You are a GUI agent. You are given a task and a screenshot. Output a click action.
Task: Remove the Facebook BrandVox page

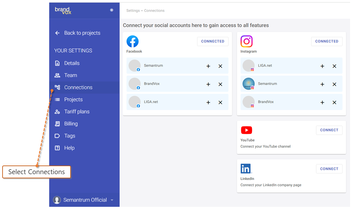coord(220,85)
